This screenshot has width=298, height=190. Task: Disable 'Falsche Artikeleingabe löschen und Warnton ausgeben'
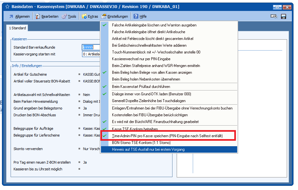click(x=154, y=25)
